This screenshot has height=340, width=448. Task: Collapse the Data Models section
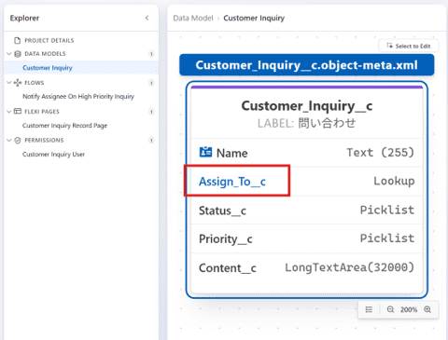[x=8, y=54]
